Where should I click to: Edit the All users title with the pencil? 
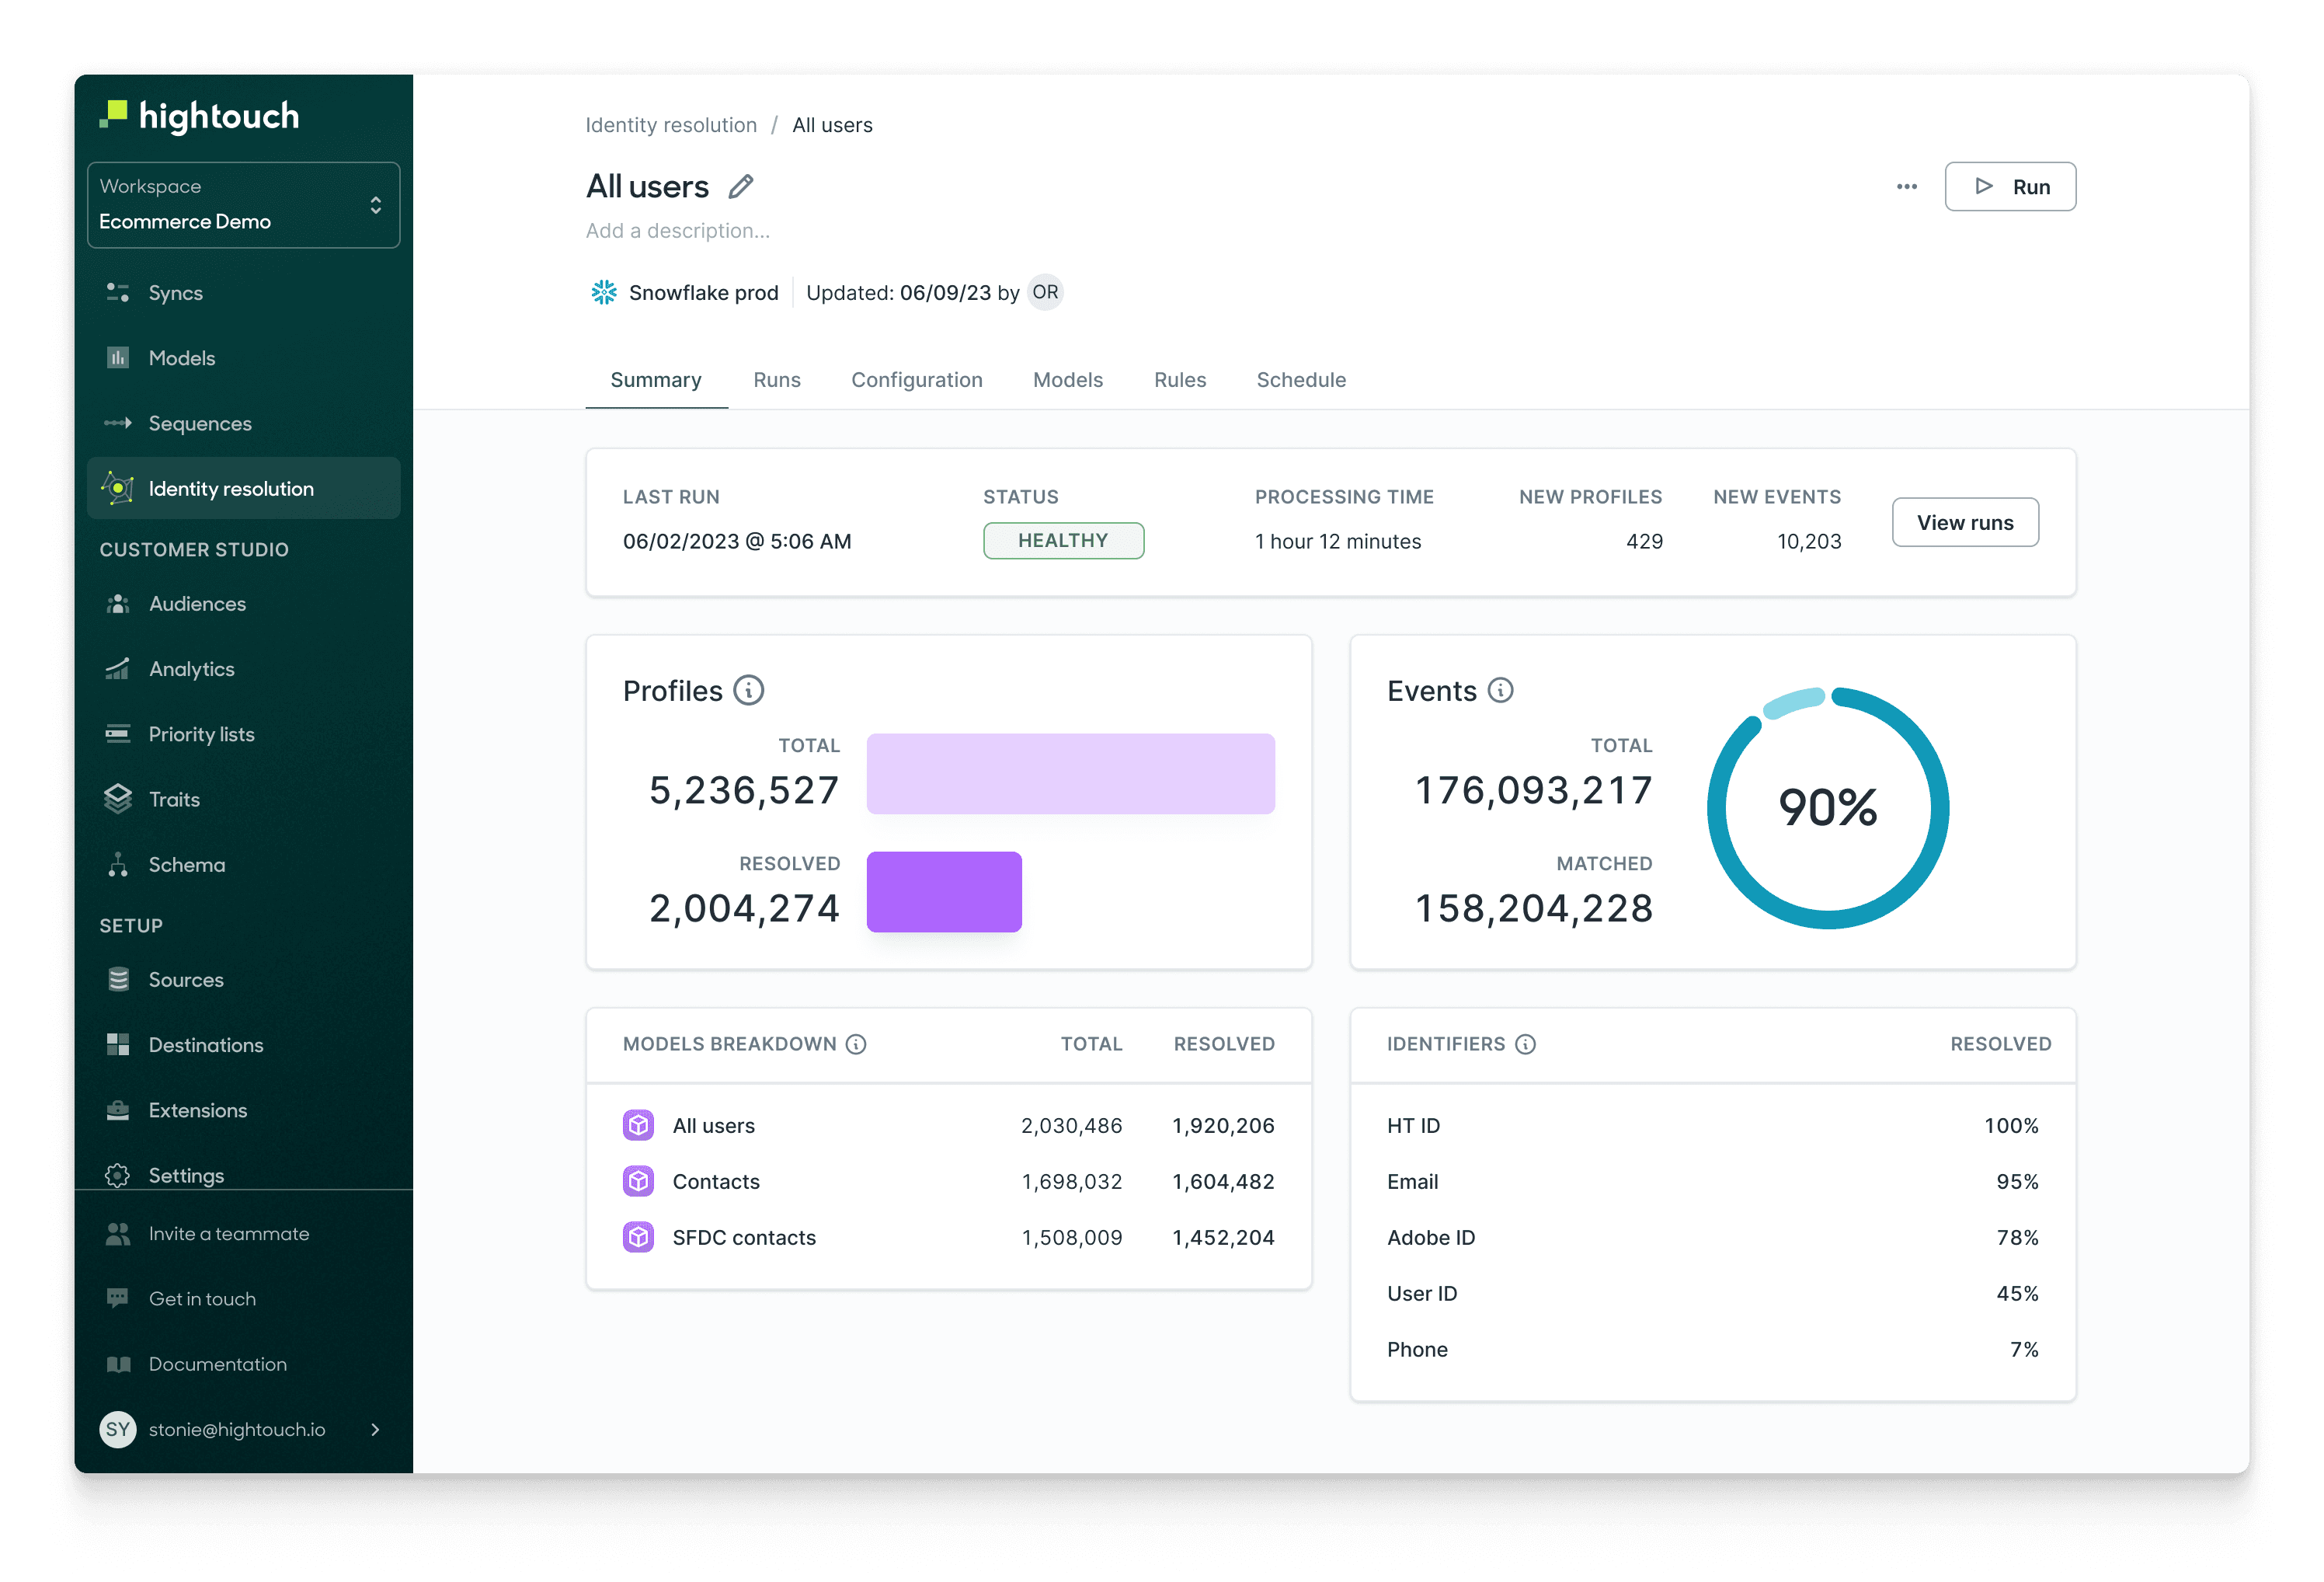(740, 186)
